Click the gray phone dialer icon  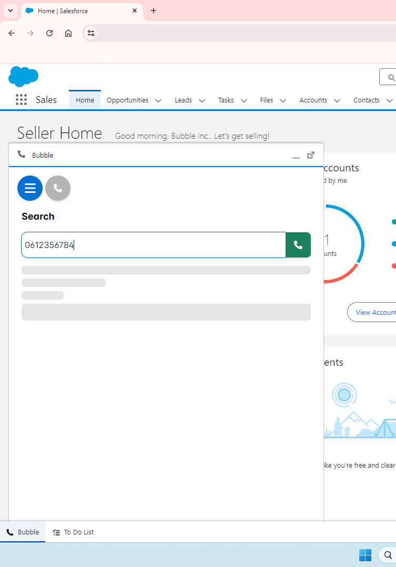pyautogui.click(x=58, y=188)
